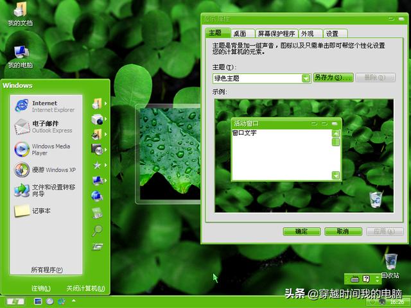Click scroll-up arrow in 活动窗口 preview

pos(336,133)
